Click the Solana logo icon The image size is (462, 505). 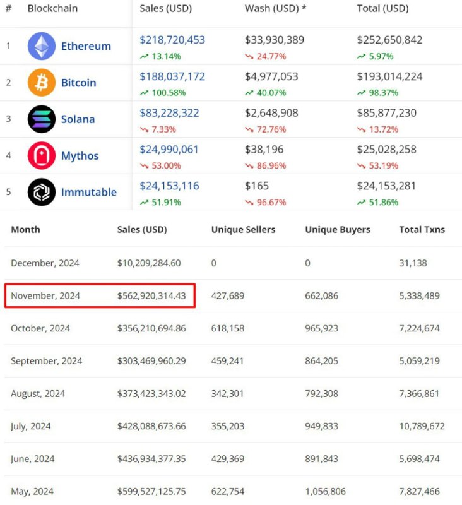[x=42, y=119]
